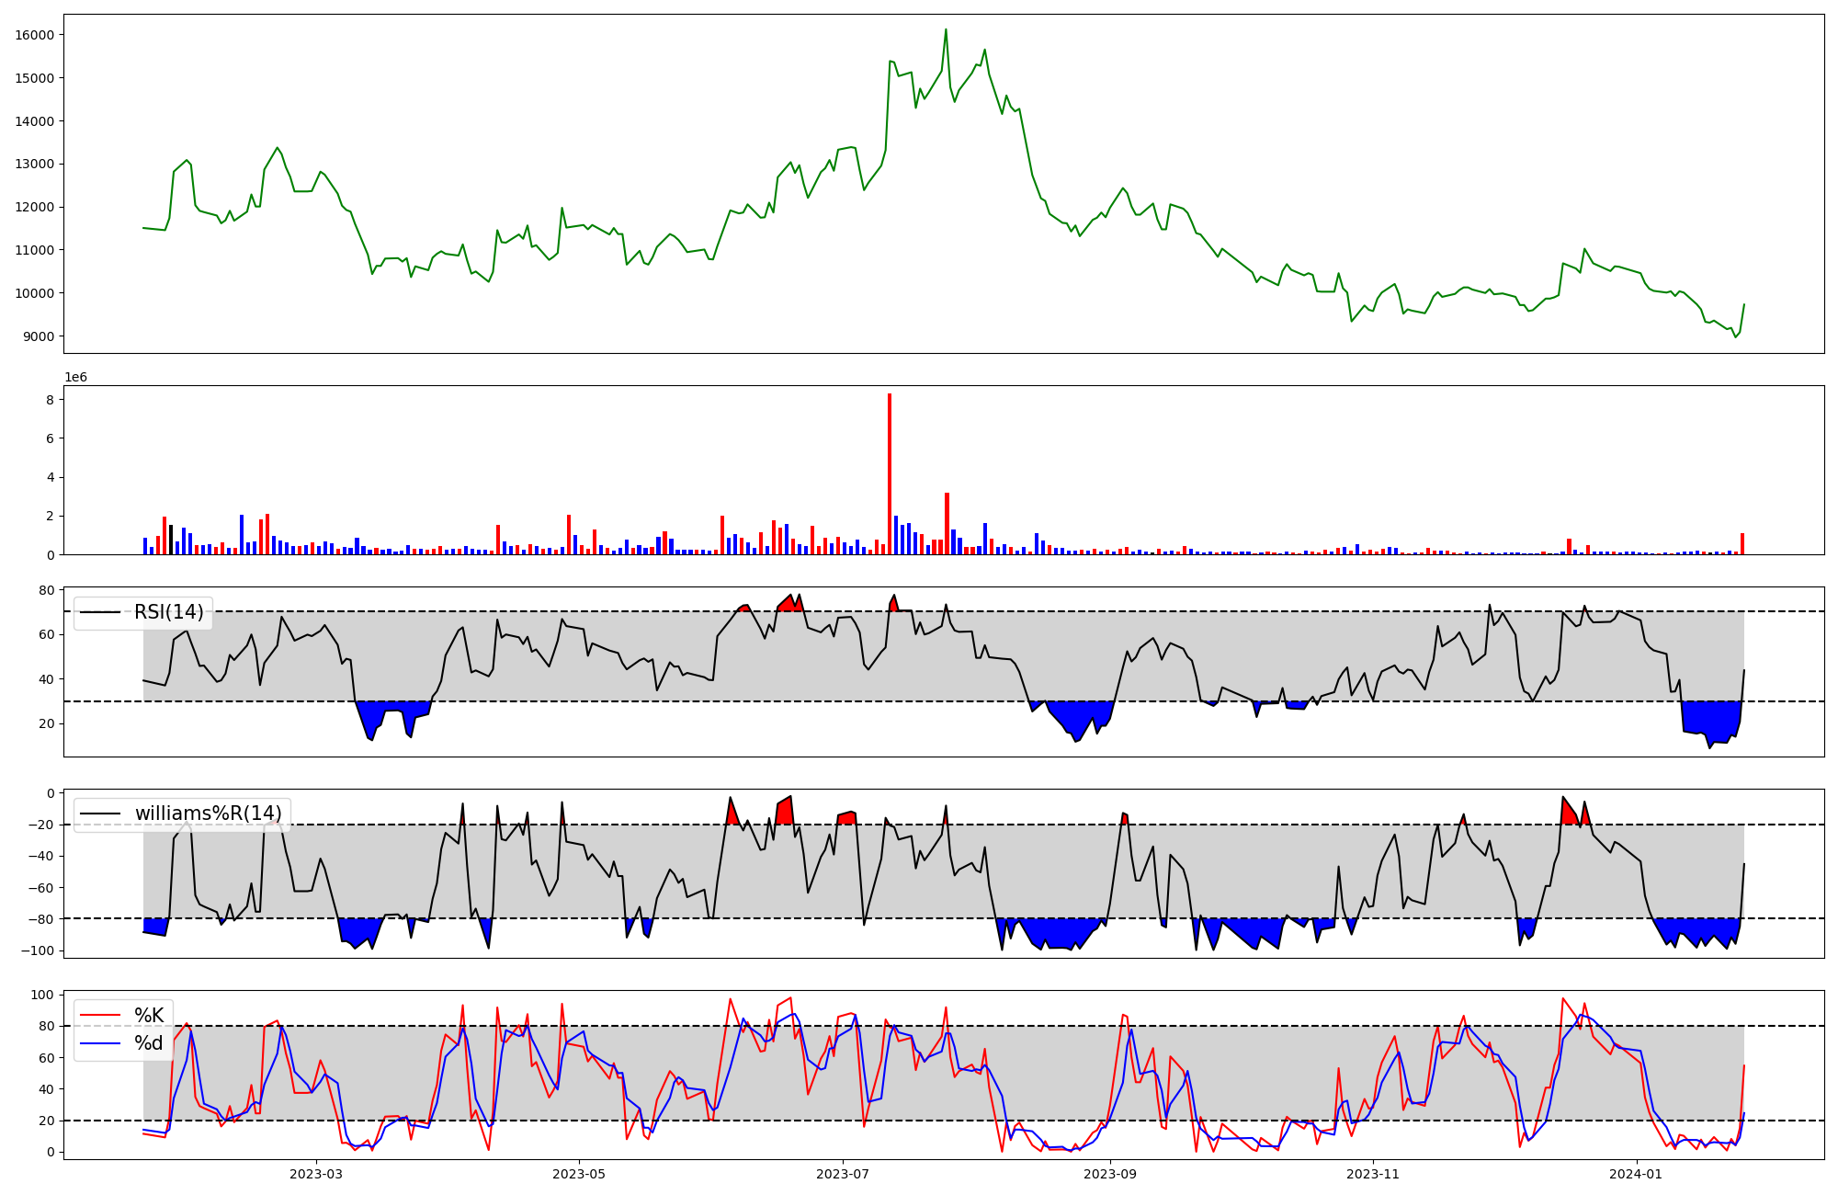Click the RSI(14) legend label
The height and width of the screenshot is (1195, 1838).
(x=168, y=612)
